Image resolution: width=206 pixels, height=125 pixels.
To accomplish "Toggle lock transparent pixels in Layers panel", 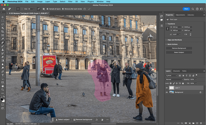I will tap(170, 83).
